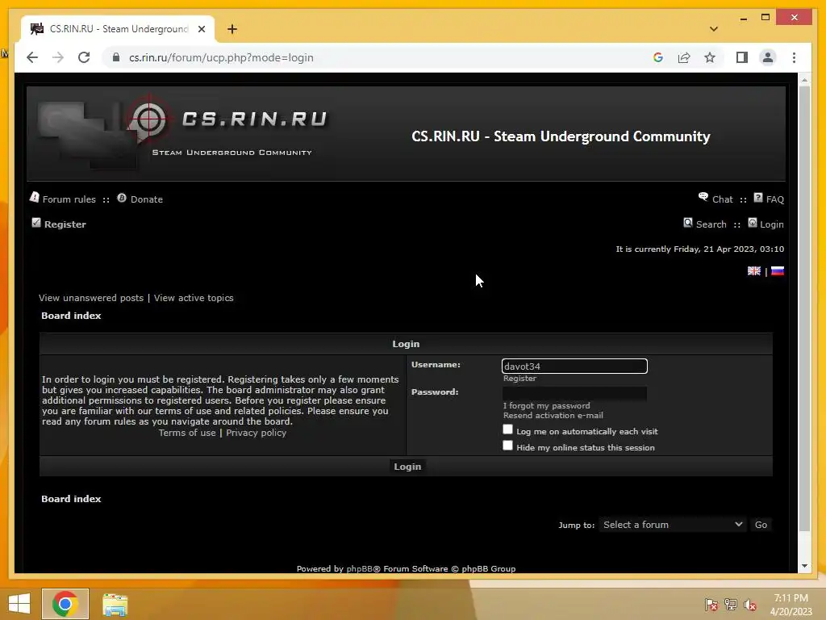Viewport: 826px width, 620px height.
Task: Open the Windows Start button
Action: click(19, 604)
